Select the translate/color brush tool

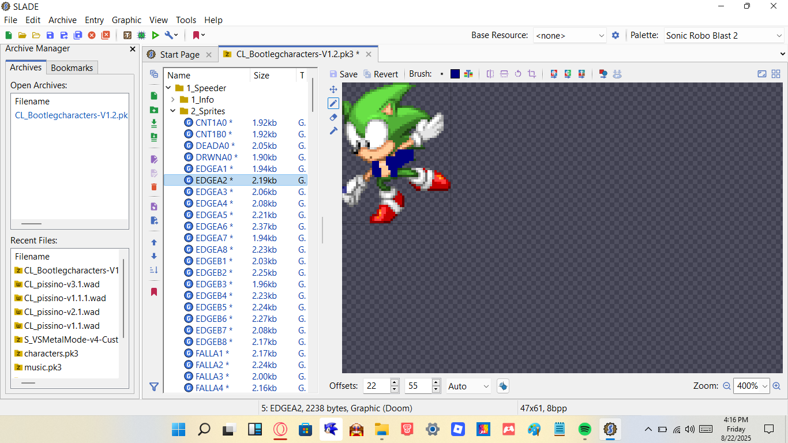pyautogui.click(x=333, y=131)
